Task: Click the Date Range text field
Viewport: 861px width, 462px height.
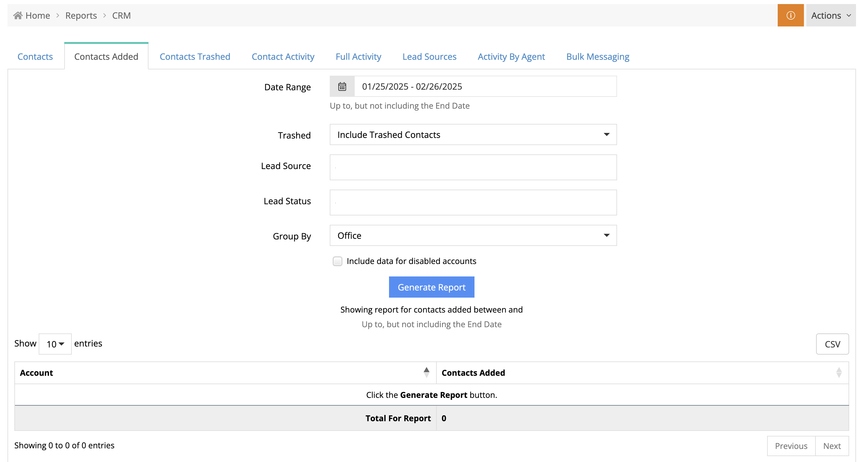Action: (485, 87)
